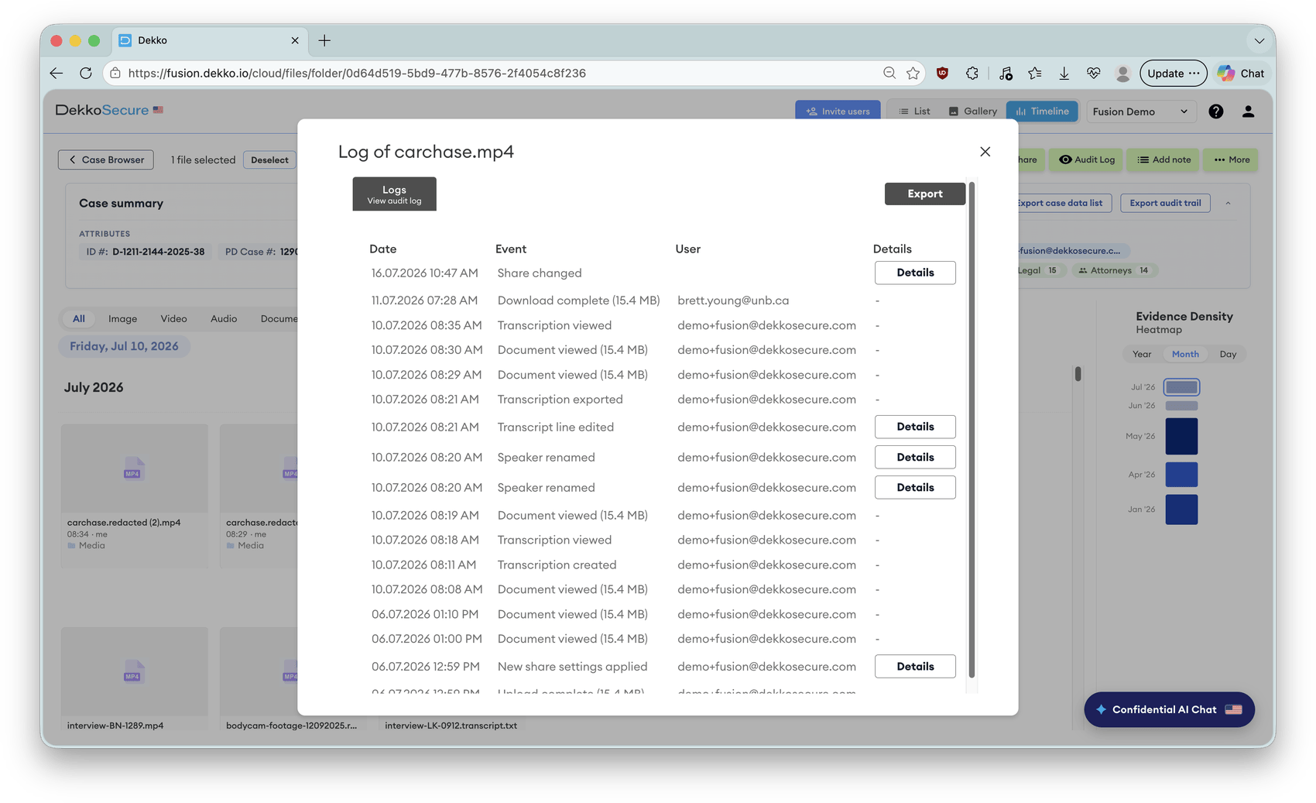The height and width of the screenshot is (803, 1316).
Task: Collapse the Case summary panel chevron
Action: [x=1228, y=203]
